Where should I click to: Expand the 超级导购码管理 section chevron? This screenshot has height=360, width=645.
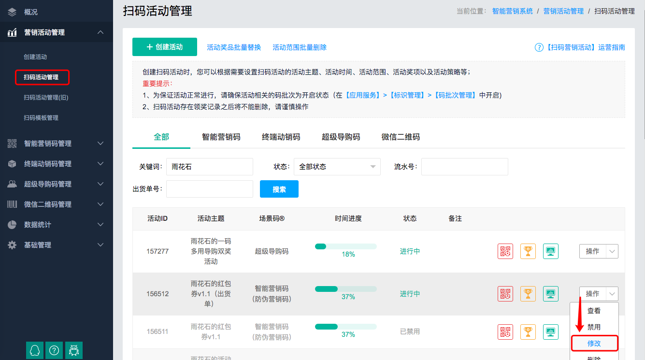click(100, 184)
